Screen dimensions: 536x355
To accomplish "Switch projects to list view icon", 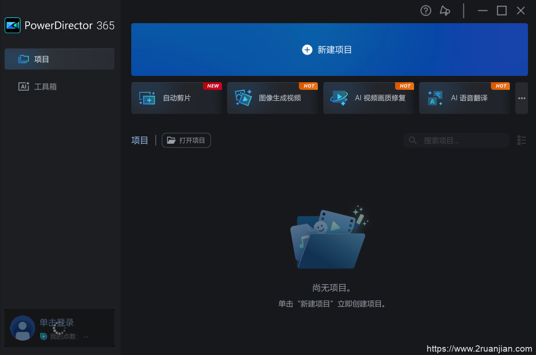I will tap(522, 140).
